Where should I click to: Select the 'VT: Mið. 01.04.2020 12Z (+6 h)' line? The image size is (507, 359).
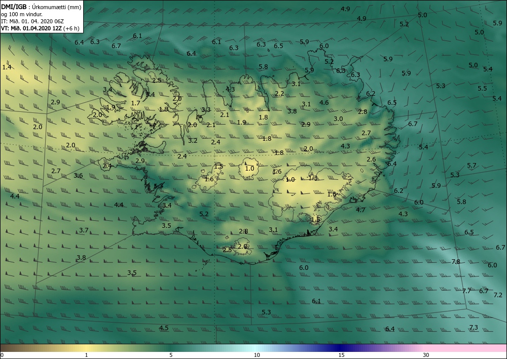40,28
